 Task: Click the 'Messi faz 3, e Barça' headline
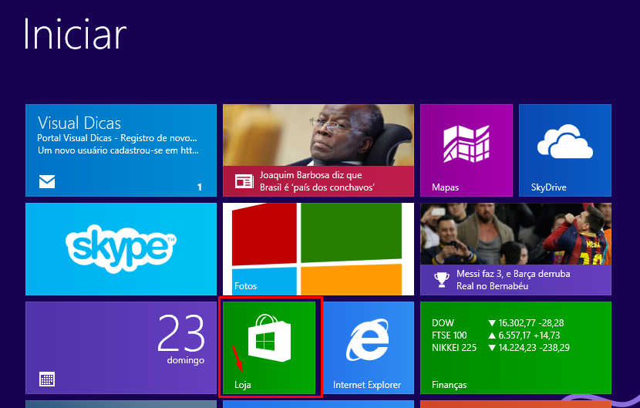click(x=513, y=274)
